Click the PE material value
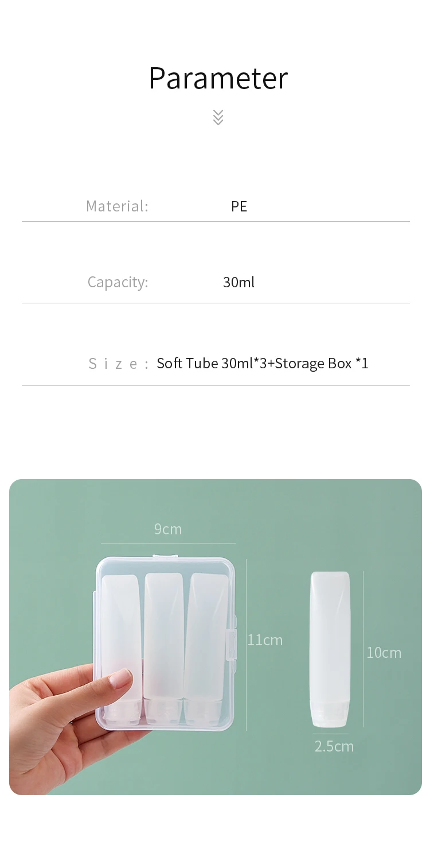Screen dimensions: 430x844 tap(239, 206)
